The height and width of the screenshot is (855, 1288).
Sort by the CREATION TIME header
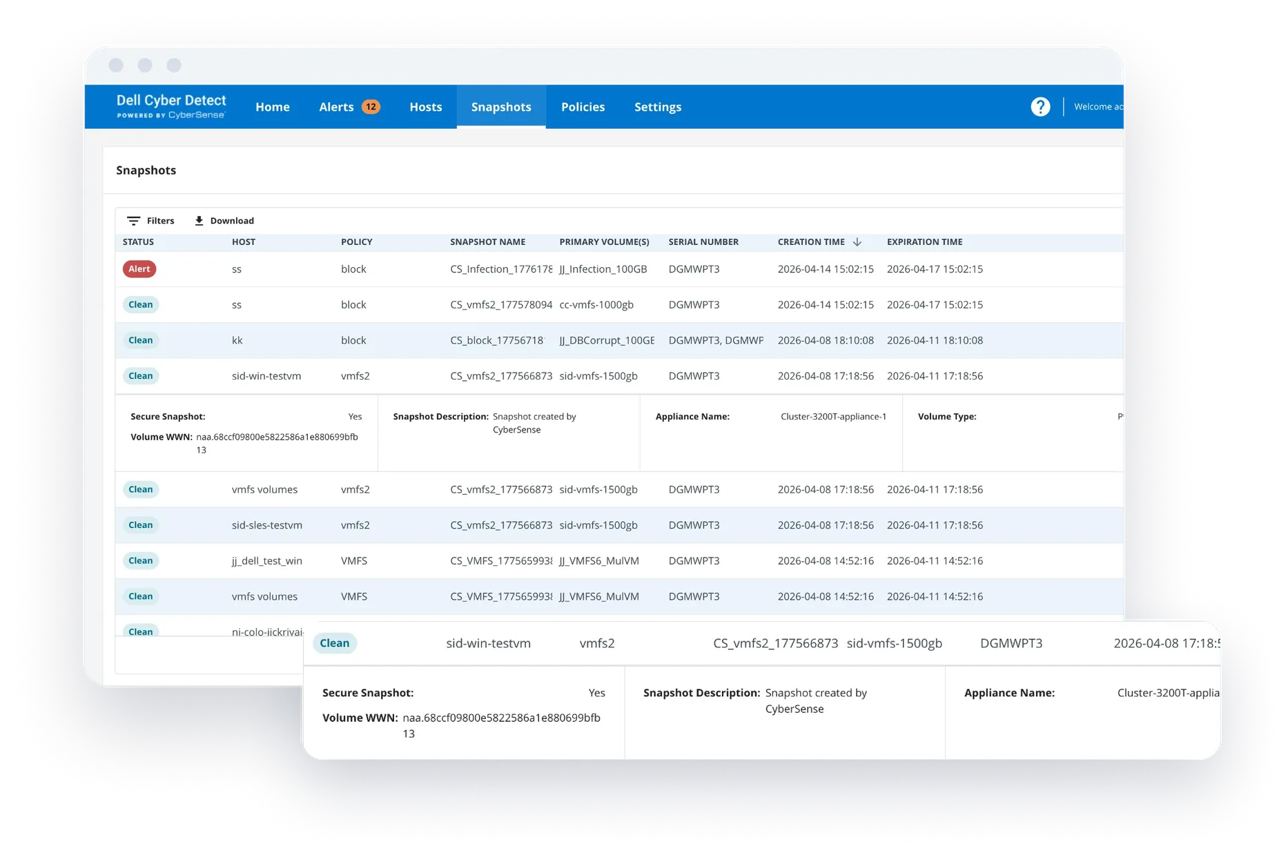click(811, 242)
